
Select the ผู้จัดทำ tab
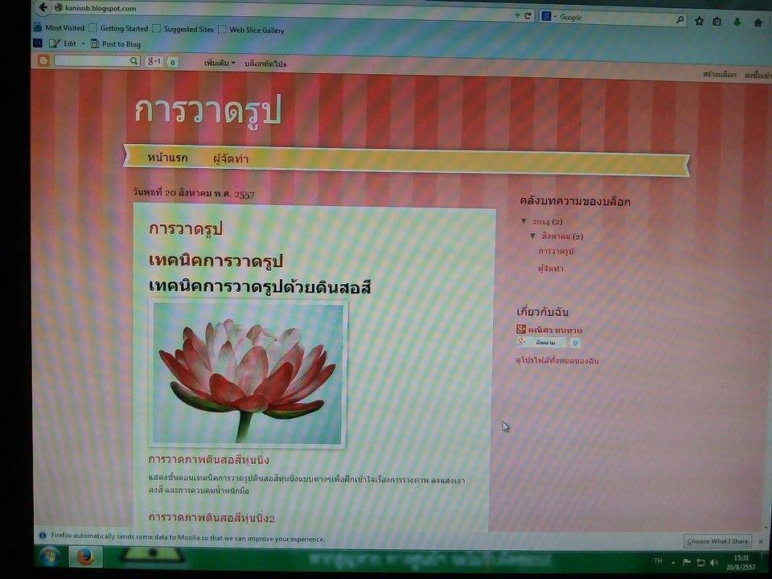click(x=231, y=159)
